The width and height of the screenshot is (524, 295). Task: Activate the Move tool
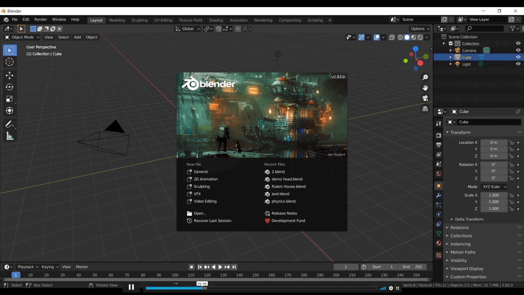(x=10, y=75)
